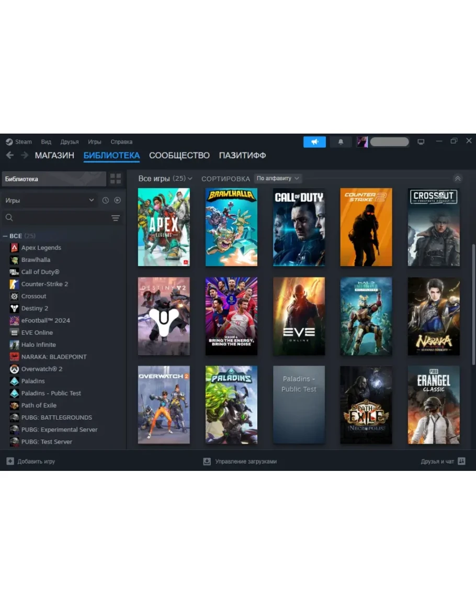Collapse the 'ВСЕ' games category
The width and height of the screenshot is (476, 605).
(6, 236)
